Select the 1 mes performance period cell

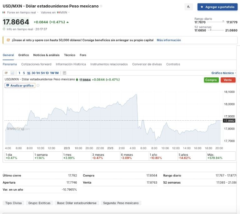tap(77, 156)
